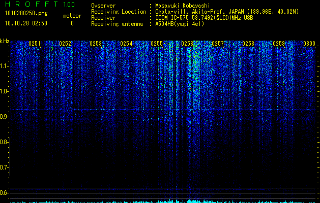This screenshot has height=203, width=320.
Task: Click the HROFFT 1.0.0 program title
Action: (x=40, y=4)
